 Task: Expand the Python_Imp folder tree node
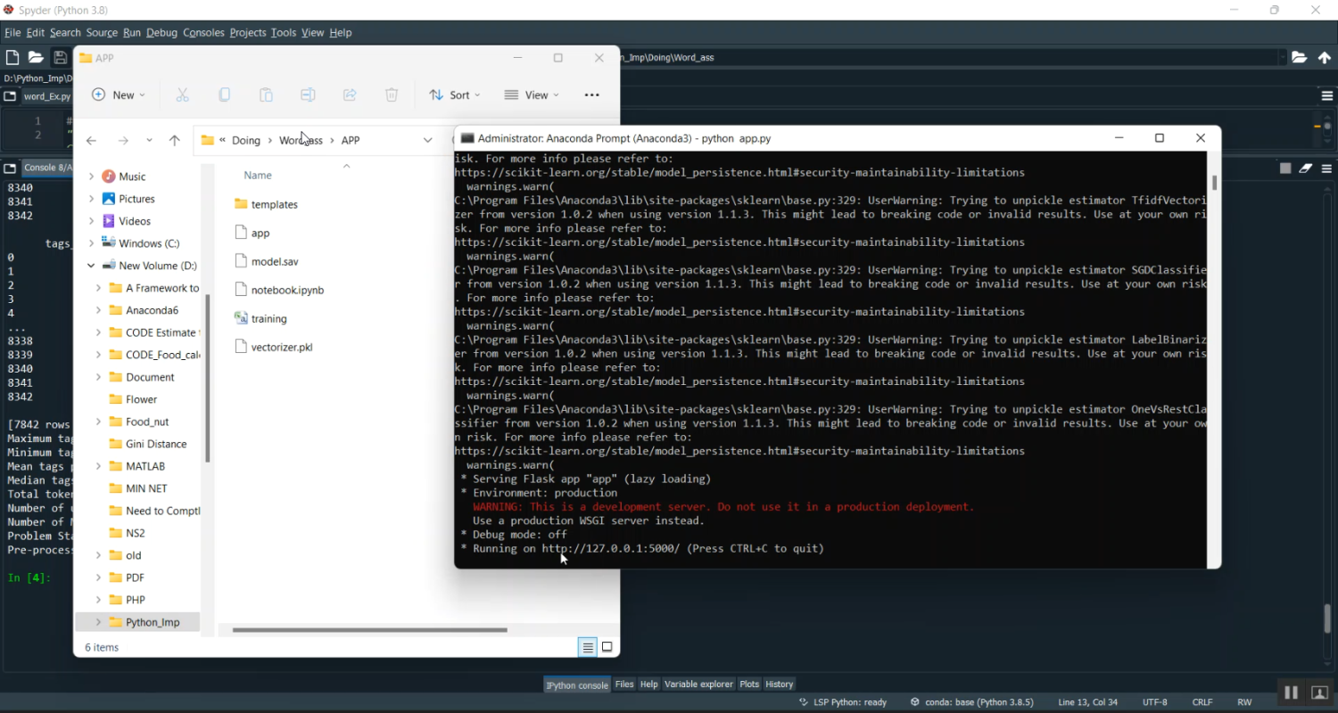98,622
